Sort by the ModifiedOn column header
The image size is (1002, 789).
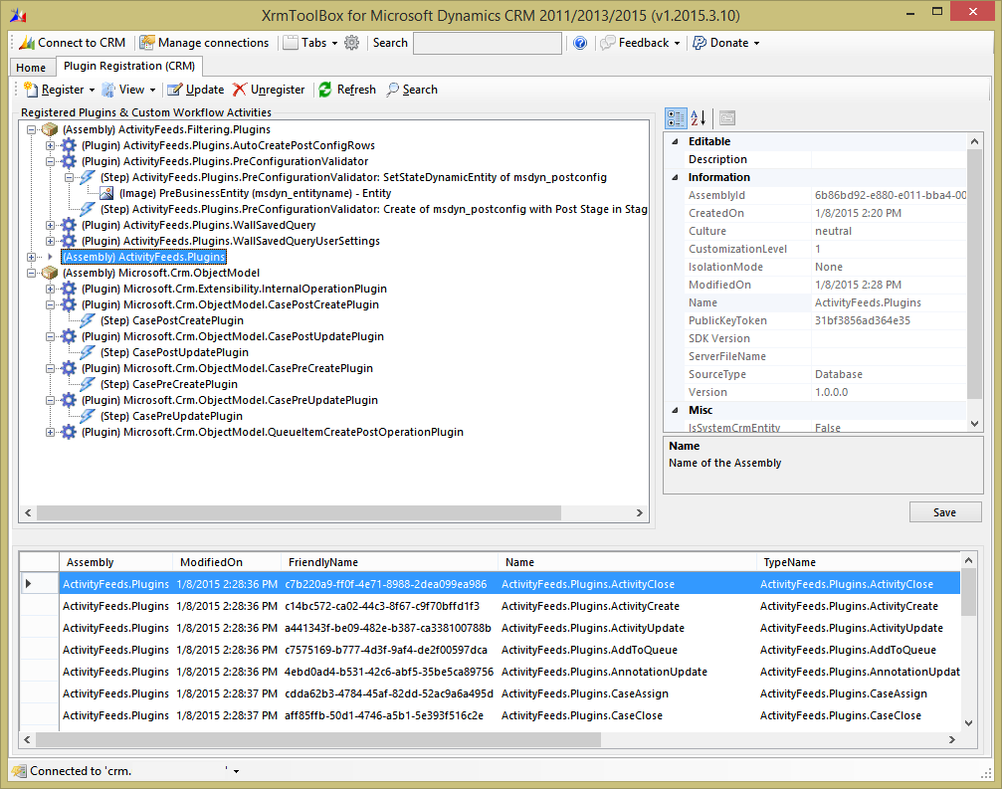click(x=227, y=562)
